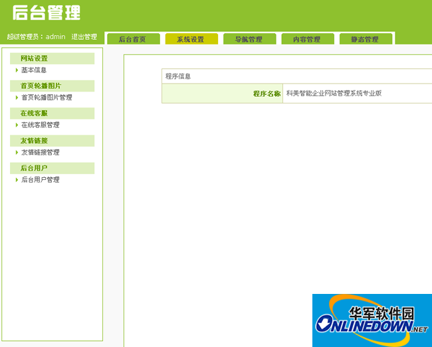
Task: Click the arrow icon beside 友情链接管理
Action: pos(17,153)
